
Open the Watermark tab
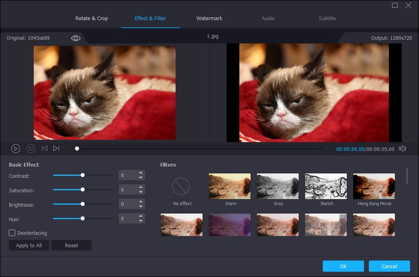(x=209, y=18)
